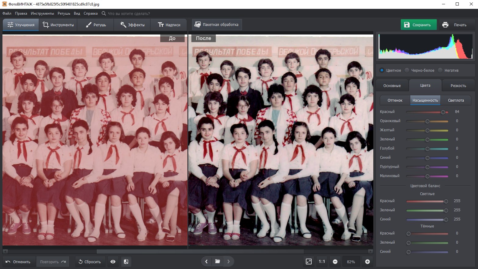The height and width of the screenshot is (269, 478).
Task: Switch to the Эффекты tab
Action: [x=132, y=25]
